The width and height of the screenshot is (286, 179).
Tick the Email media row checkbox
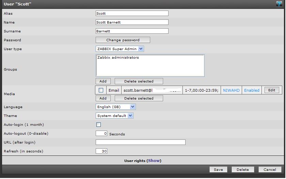[101, 90]
